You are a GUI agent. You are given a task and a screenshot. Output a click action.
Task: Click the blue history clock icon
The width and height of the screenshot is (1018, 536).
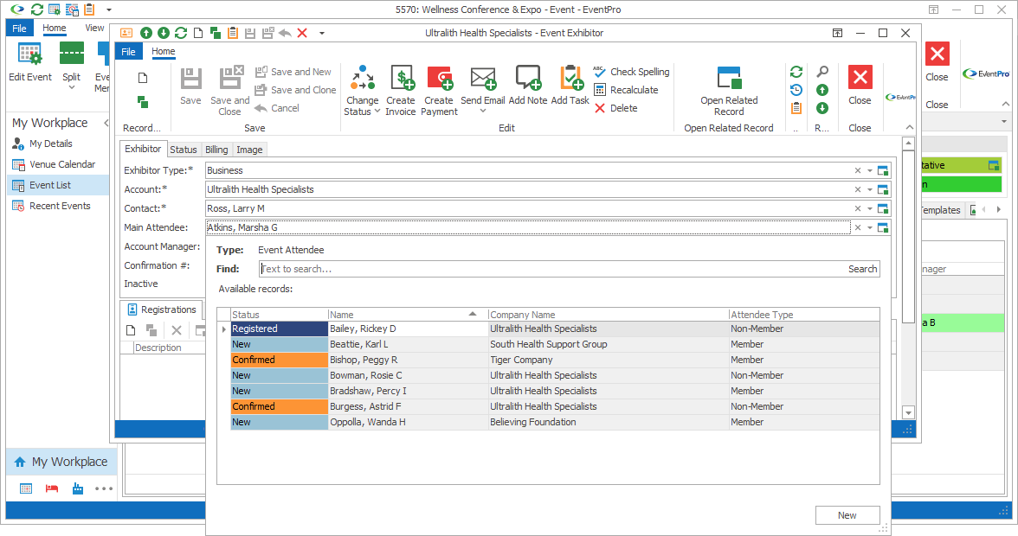796,90
